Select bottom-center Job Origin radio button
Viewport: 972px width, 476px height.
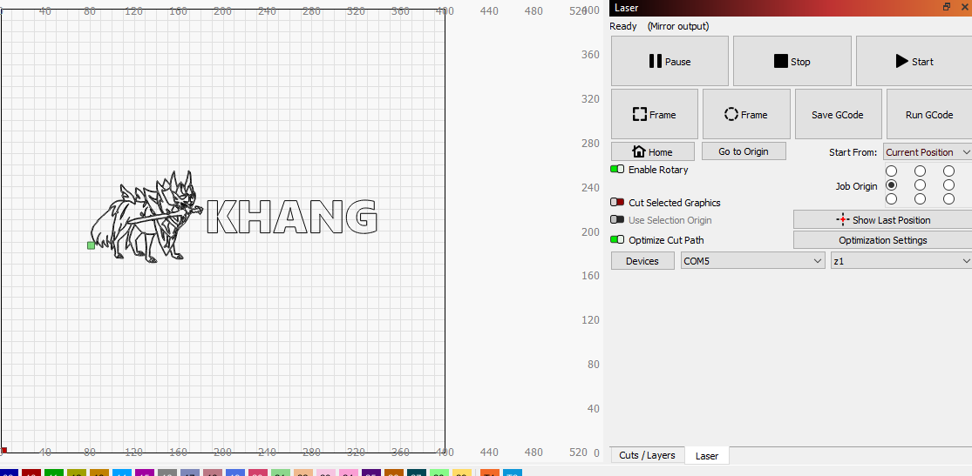tap(920, 198)
